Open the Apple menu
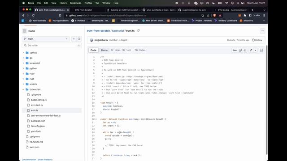 point(23,3)
